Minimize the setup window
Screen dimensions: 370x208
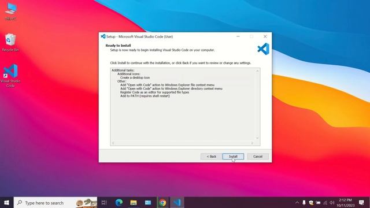238,36
